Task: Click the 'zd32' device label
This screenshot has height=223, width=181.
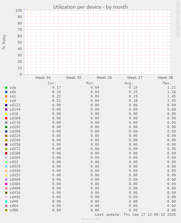Action: (14, 162)
